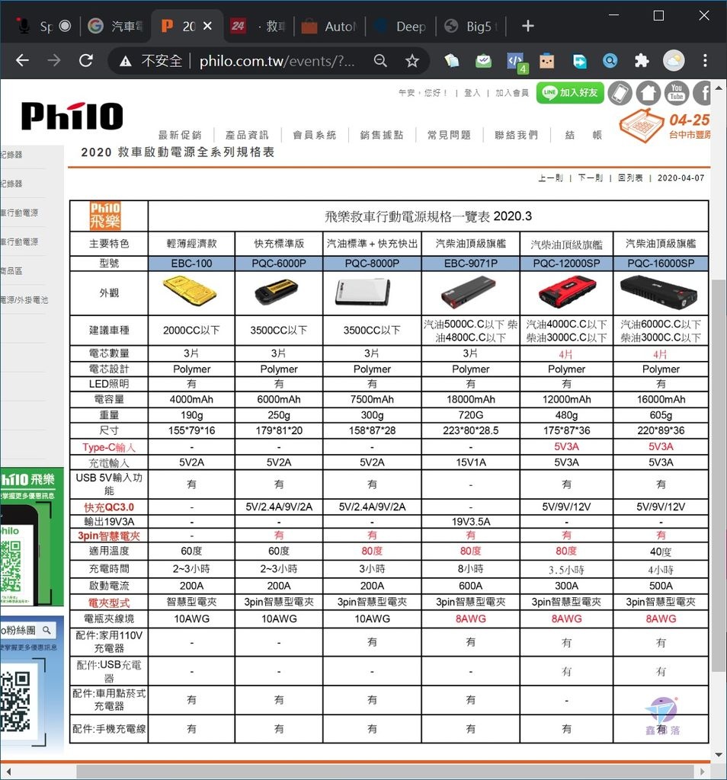Click 回列表 to return to list
This screenshot has height=780, width=727.
click(x=630, y=178)
